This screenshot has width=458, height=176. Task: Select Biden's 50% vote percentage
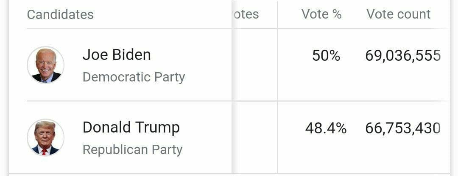pyautogui.click(x=326, y=56)
